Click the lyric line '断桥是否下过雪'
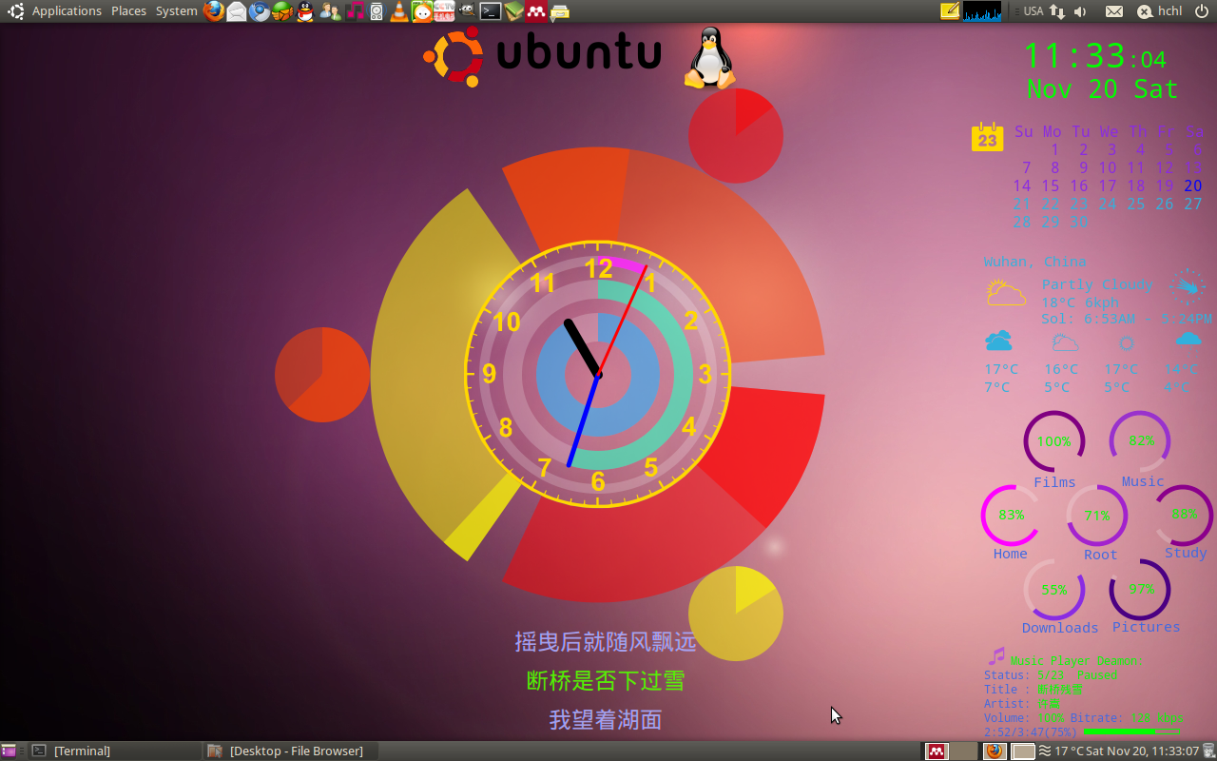Image resolution: width=1217 pixels, height=761 pixels. tap(606, 681)
